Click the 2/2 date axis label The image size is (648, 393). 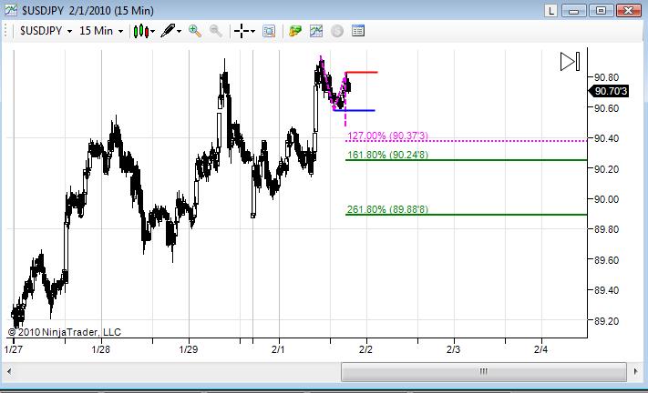coord(365,349)
